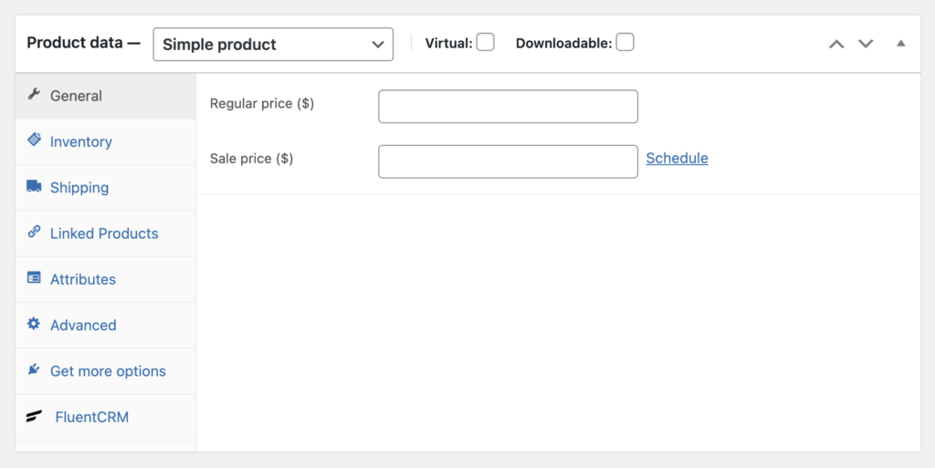Go to the Linked Products tab
This screenshot has height=468, width=935.
[104, 234]
